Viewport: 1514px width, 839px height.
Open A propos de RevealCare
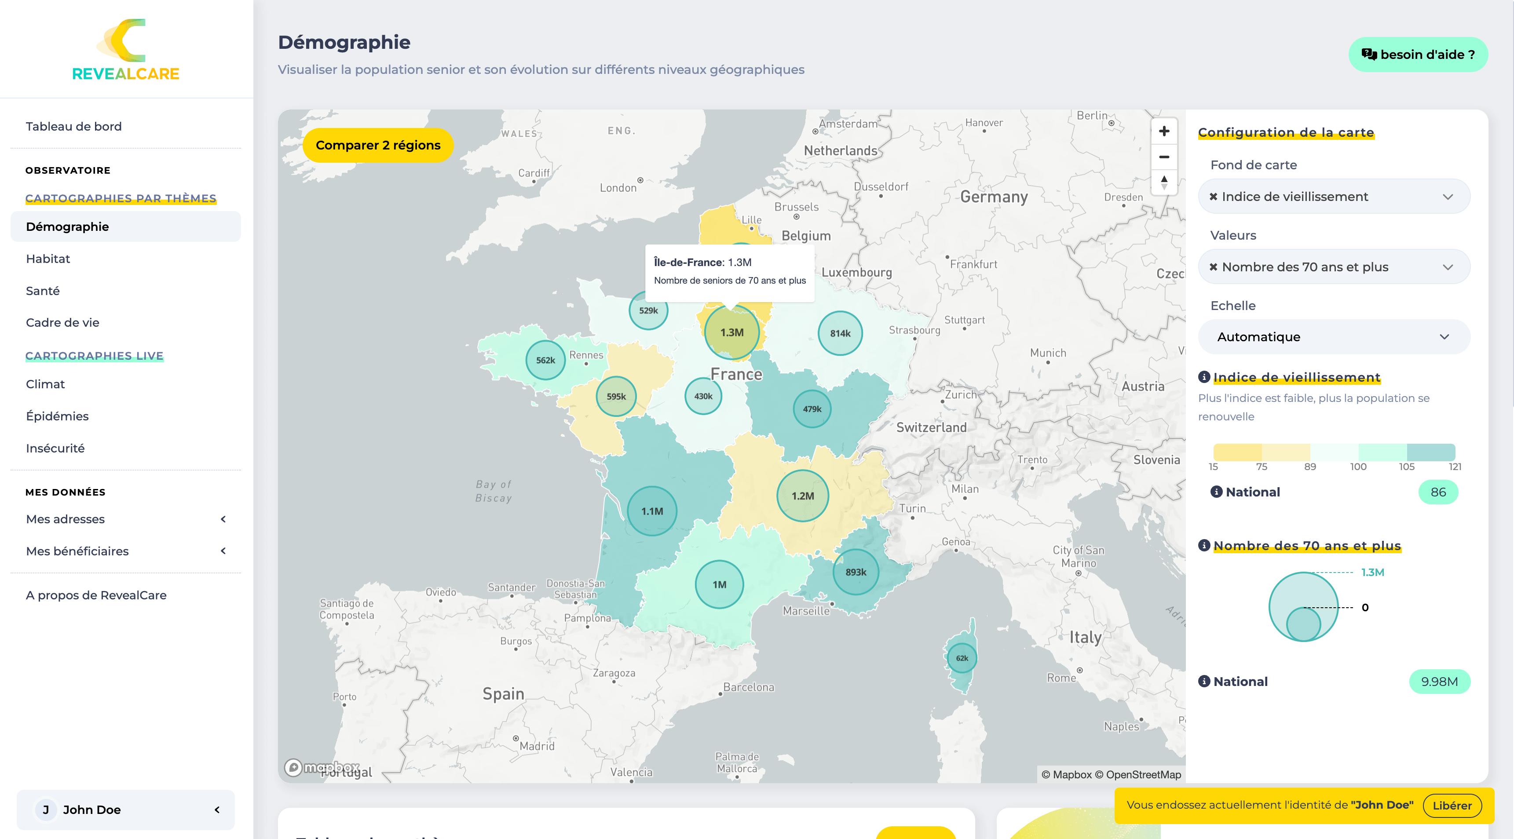(96, 595)
